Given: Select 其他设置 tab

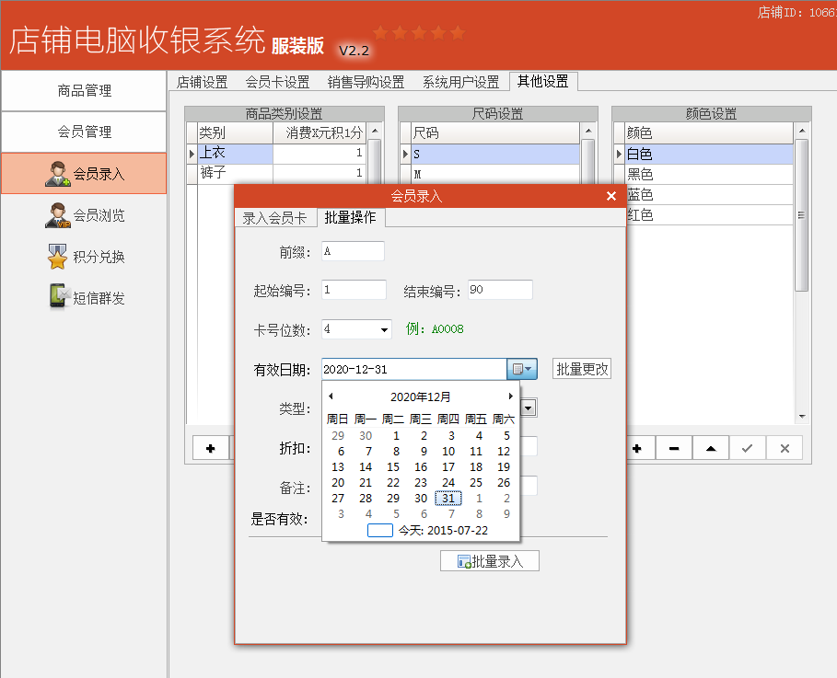Looking at the screenshot, I should [x=543, y=81].
